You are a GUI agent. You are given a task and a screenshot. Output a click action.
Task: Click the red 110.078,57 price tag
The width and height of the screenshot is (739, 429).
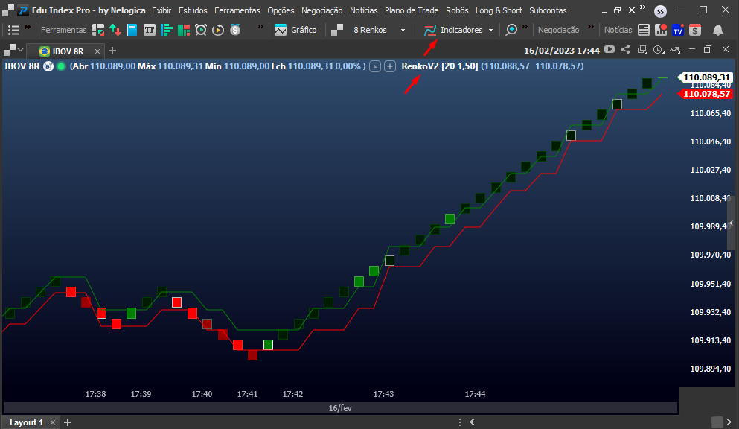coord(705,94)
